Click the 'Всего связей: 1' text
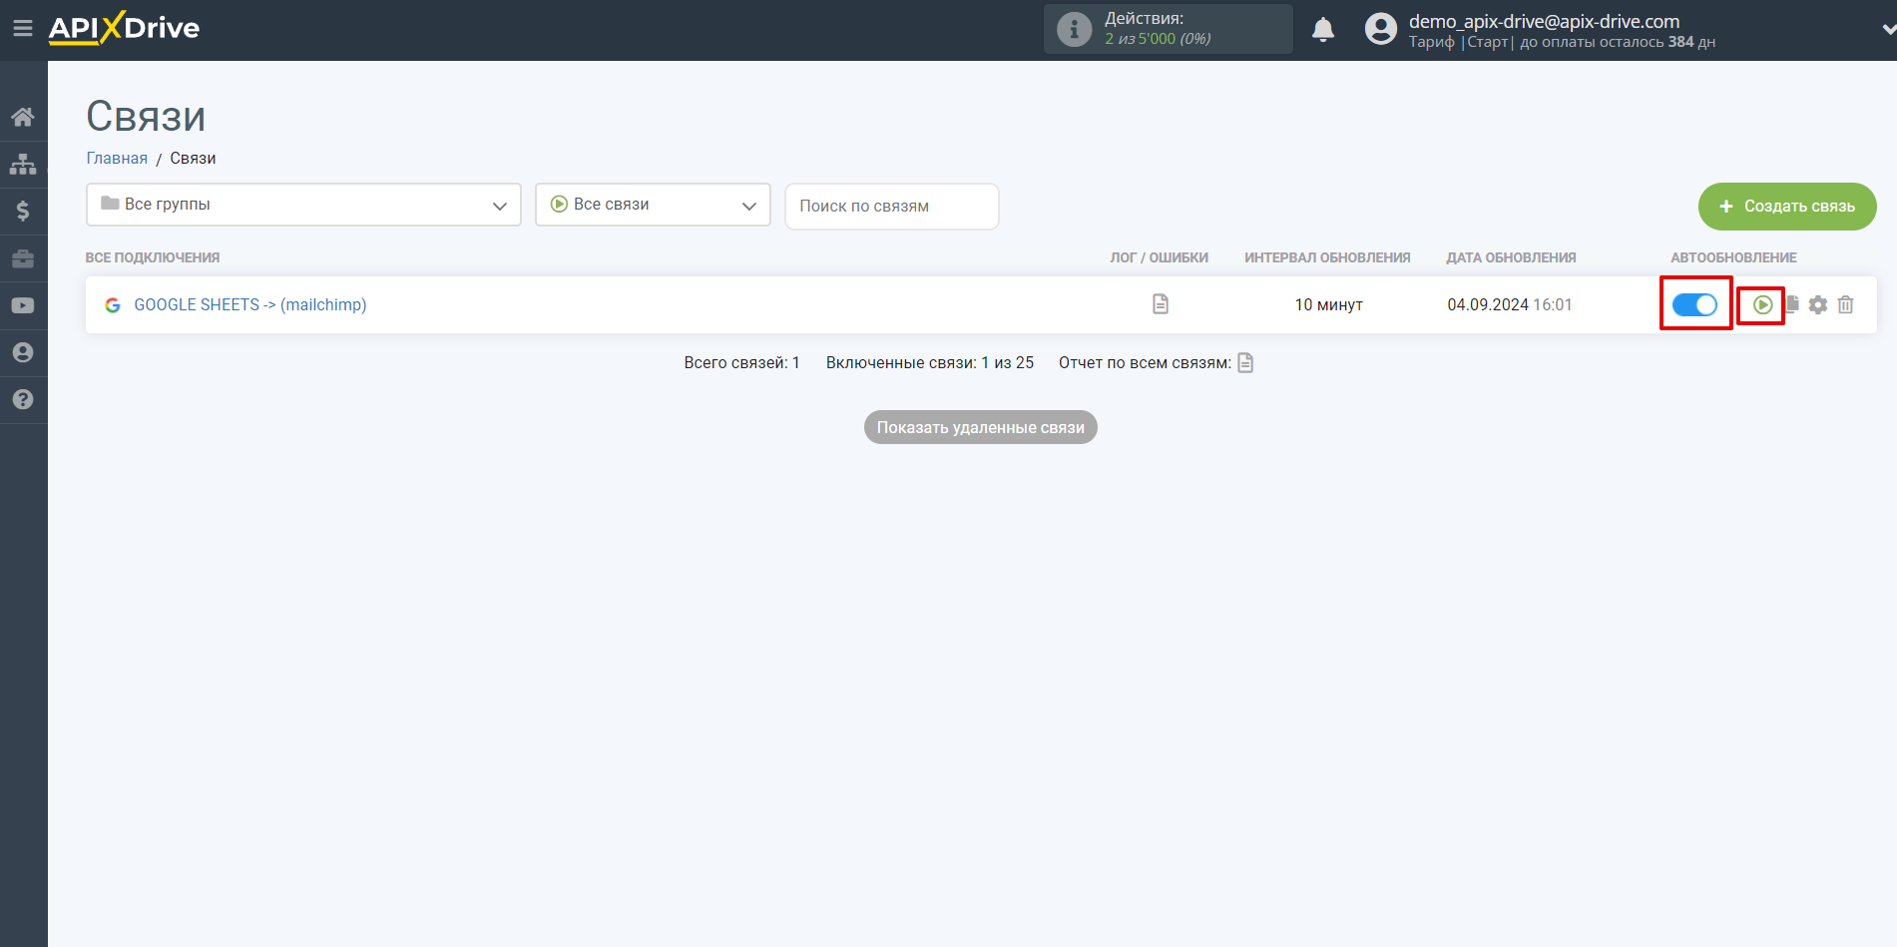Viewport: 1897px width, 947px height. (741, 362)
